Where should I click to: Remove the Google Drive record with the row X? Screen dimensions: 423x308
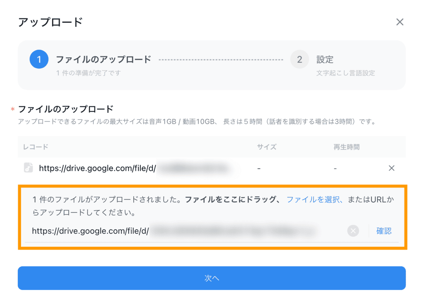pyautogui.click(x=391, y=168)
